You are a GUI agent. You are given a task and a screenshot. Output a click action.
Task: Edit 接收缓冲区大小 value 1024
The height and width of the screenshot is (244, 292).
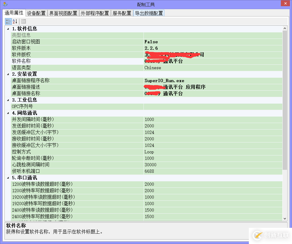(213, 145)
